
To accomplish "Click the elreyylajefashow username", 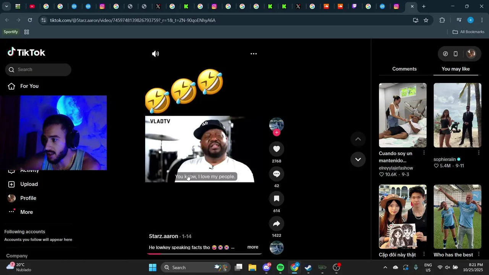I will 396,168.
